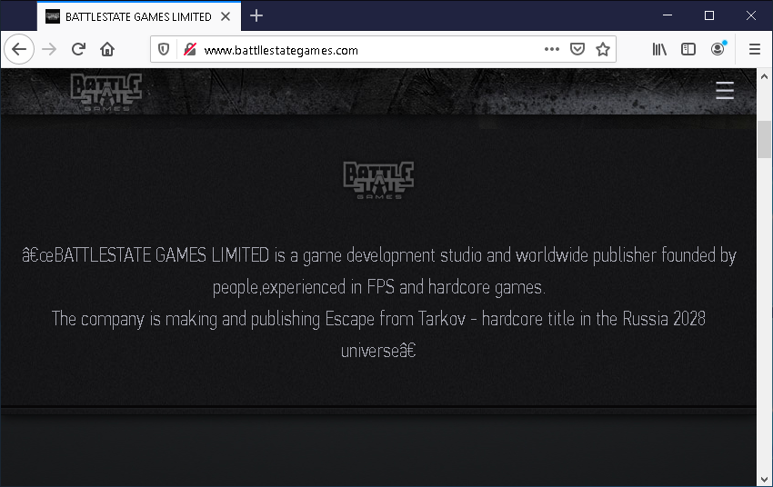Click the URL address bar field

coord(364,50)
